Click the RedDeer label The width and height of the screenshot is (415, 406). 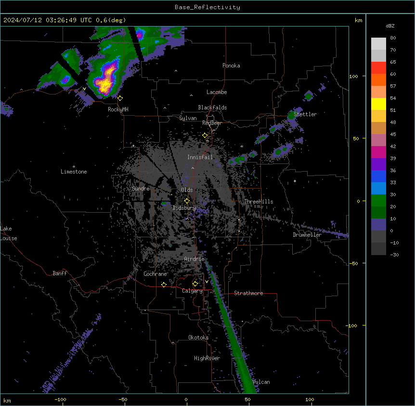tap(212, 123)
